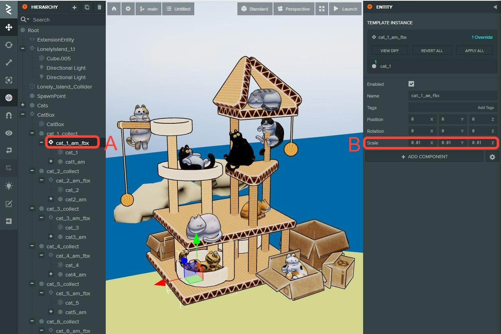501x334 pixels.
Task: Open the Perspective camera dropdown
Action: [293, 9]
